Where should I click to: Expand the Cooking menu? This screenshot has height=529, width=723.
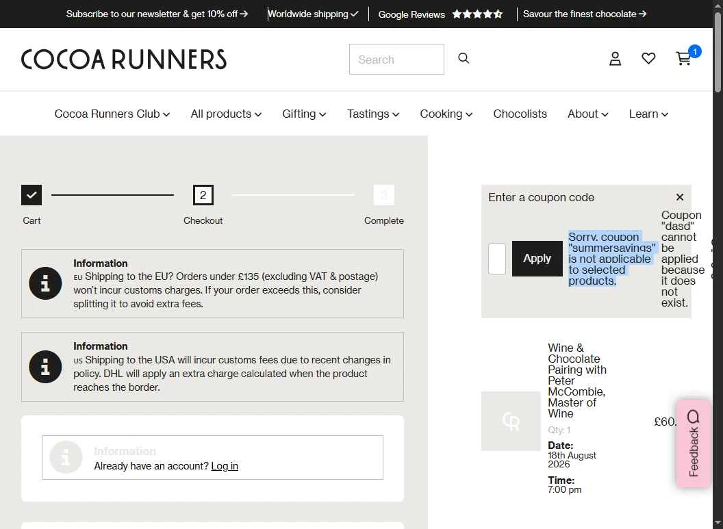pos(446,114)
